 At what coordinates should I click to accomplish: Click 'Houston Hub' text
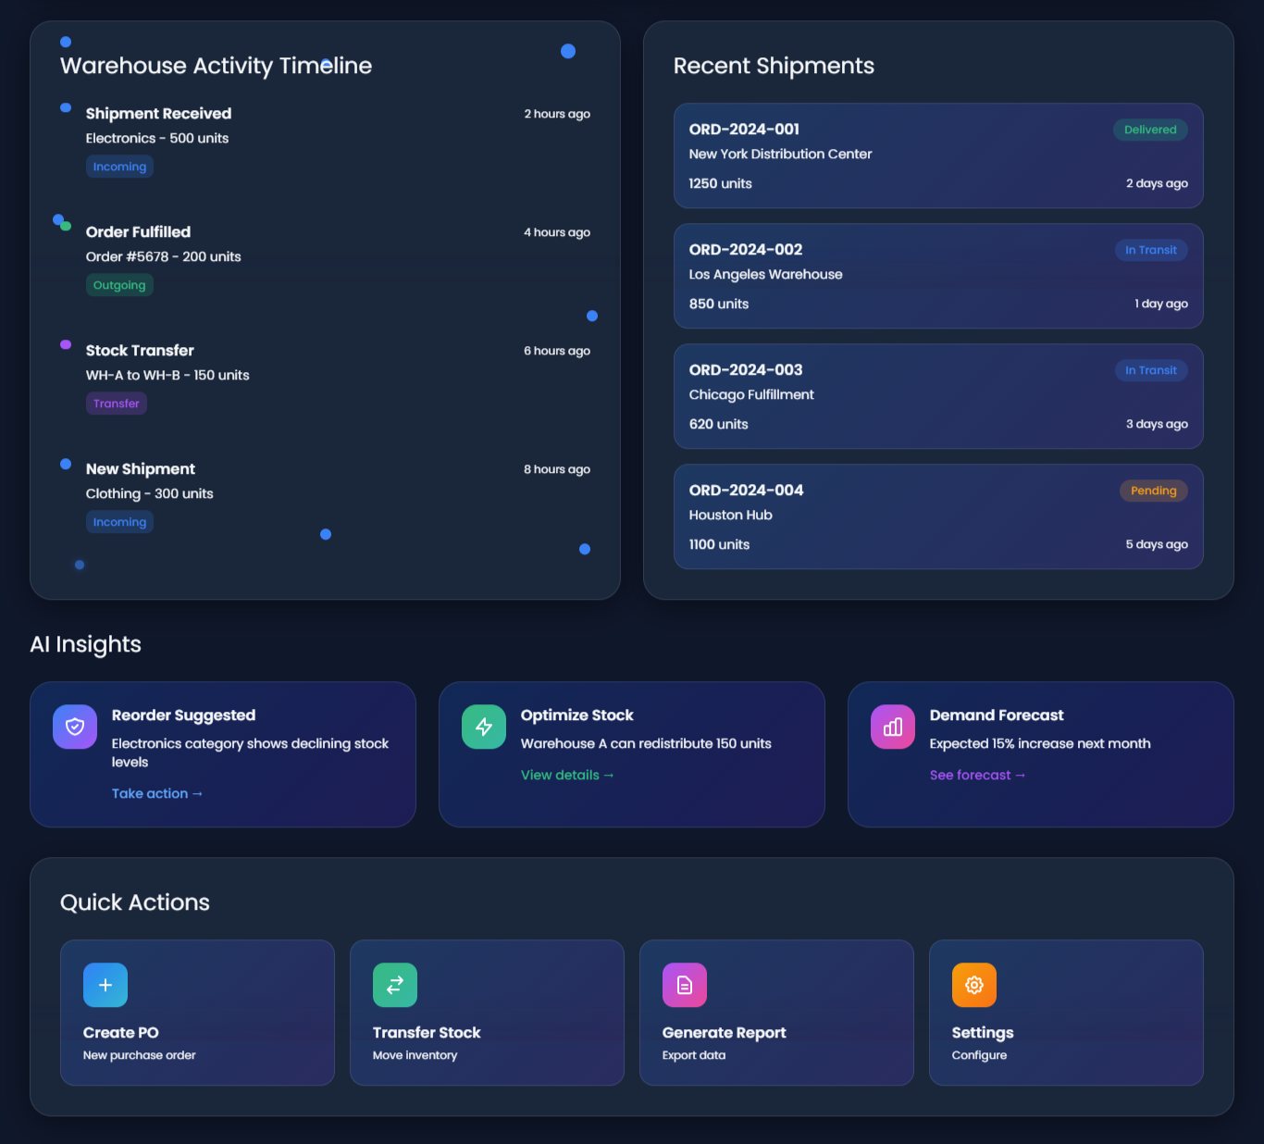730,515
